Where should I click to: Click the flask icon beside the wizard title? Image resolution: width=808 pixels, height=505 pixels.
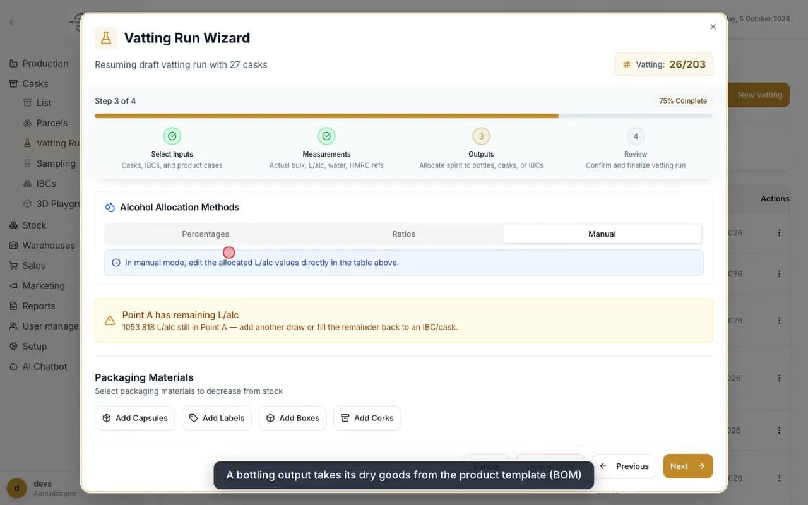[x=106, y=38]
